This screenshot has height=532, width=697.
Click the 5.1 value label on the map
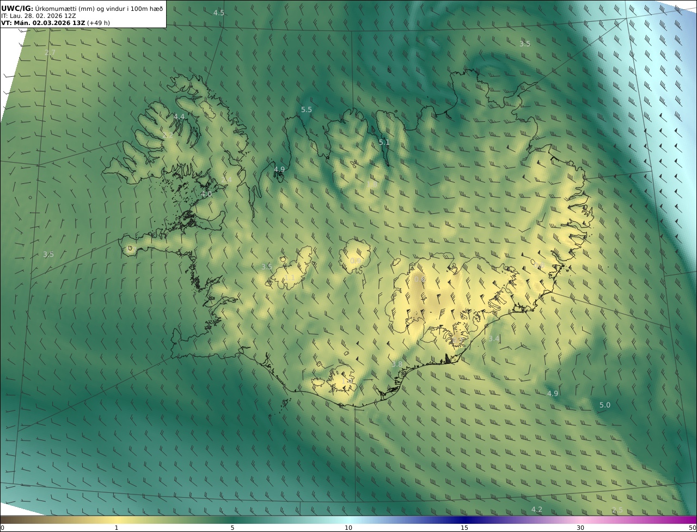click(x=384, y=142)
